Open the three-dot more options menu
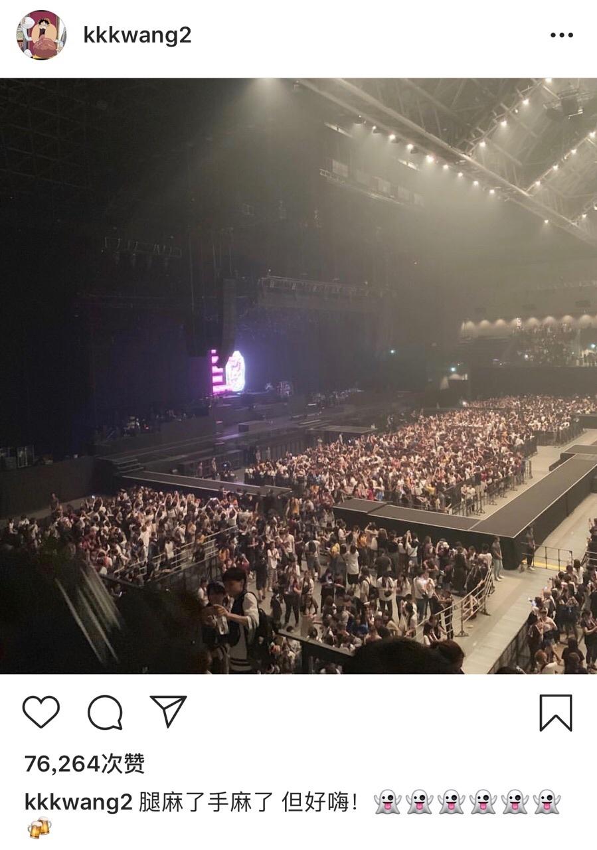 (x=561, y=35)
